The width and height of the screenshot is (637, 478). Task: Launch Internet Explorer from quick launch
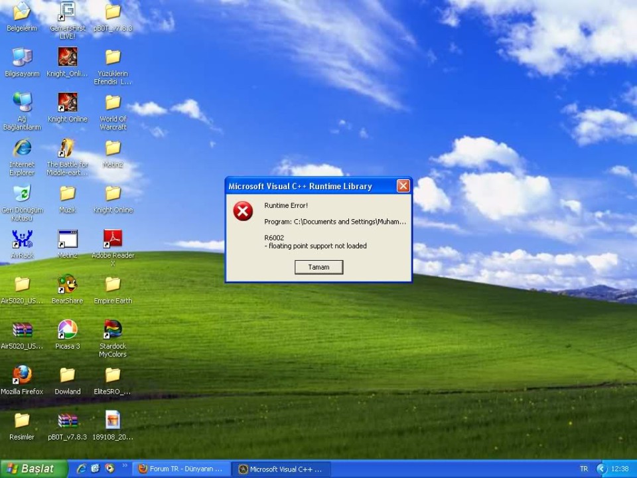point(81,469)
